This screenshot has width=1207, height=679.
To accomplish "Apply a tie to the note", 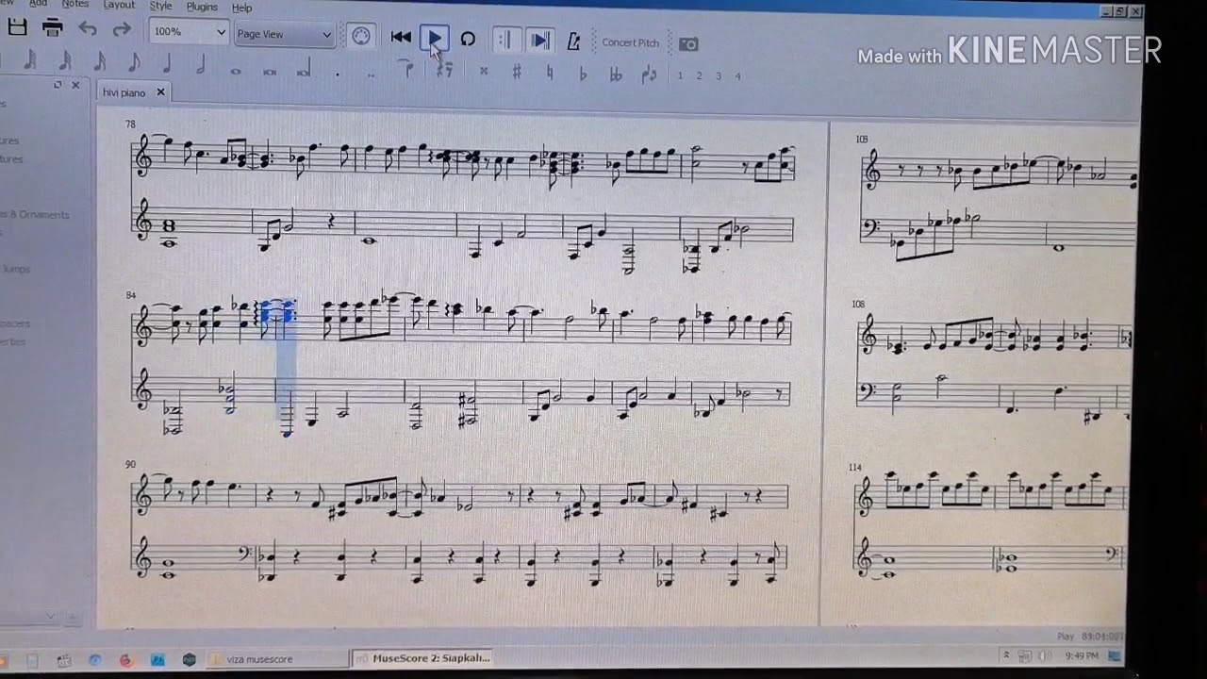I will [x=407, y=69].
